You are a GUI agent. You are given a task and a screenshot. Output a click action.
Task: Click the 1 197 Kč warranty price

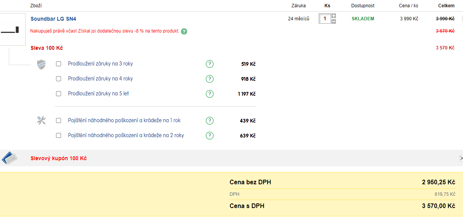point(247,94)
